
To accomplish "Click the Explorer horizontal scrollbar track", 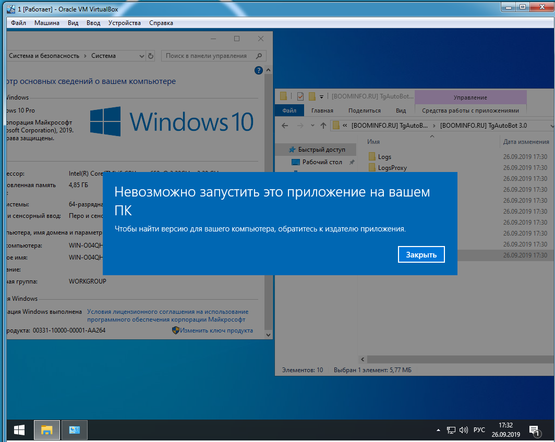I will pyautogui.click(x=460, y=359).
